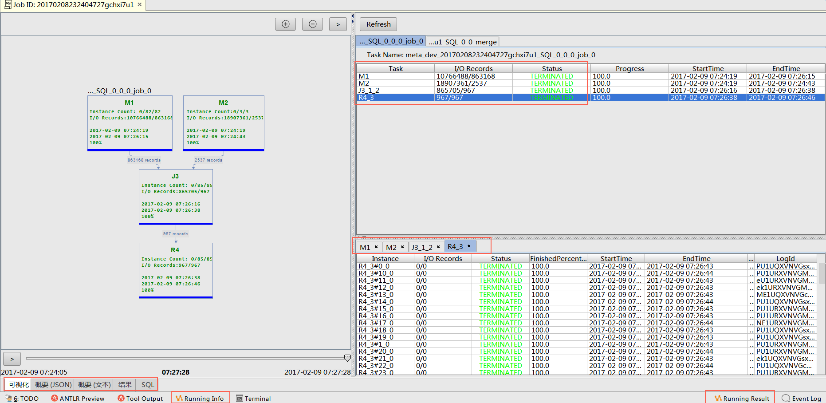The height and width of the screenshot is (403, 826).
Task: Expand graph with the top arrow button
Action: click(x=338, y=24)
